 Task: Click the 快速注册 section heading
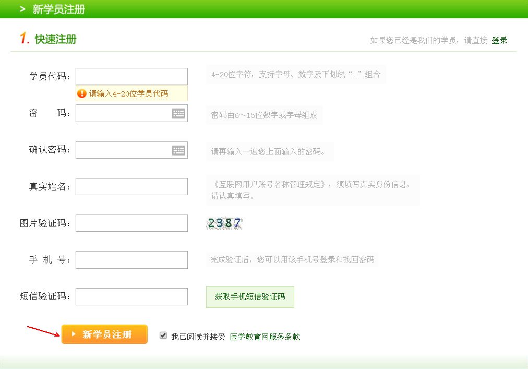coord(55,39)
